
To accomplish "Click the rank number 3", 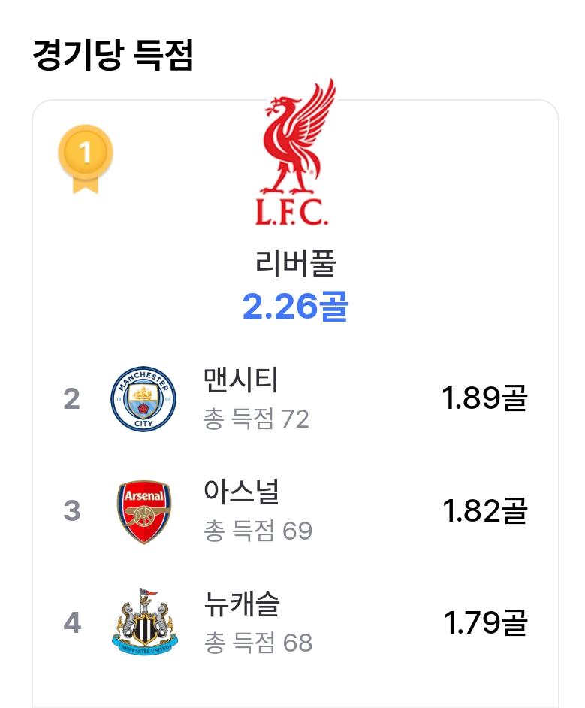I will (x=72, y=510).
